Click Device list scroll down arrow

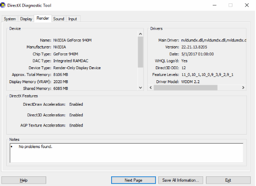141,87
